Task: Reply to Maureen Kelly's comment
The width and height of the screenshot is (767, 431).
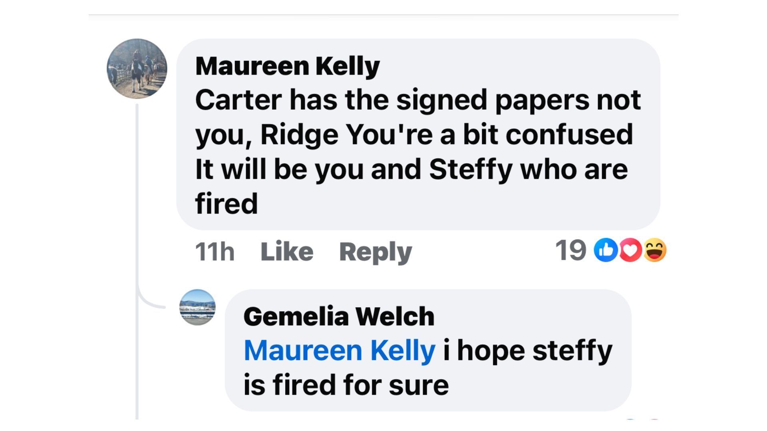Action: (x=375, y=251)
